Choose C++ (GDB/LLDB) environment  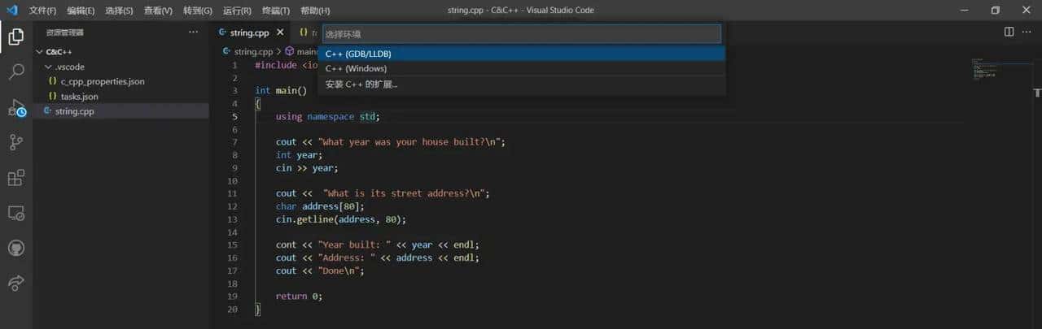click(x=521, y=54)
